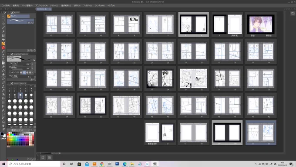
Task: Select the Auto select wand tool
Action: 3,32
